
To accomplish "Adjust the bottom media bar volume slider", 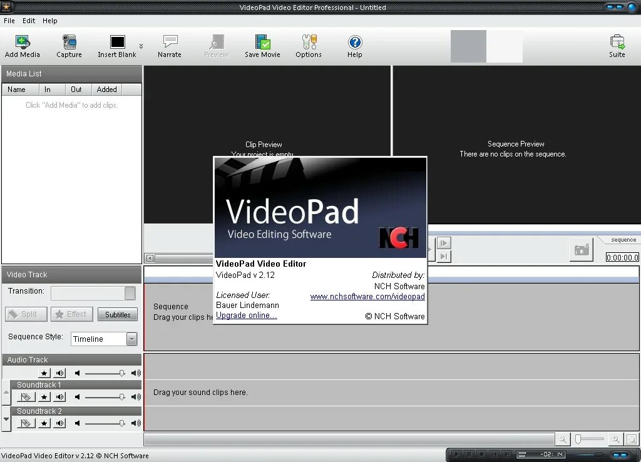I will pyautogui.click(x=587, y=454).
